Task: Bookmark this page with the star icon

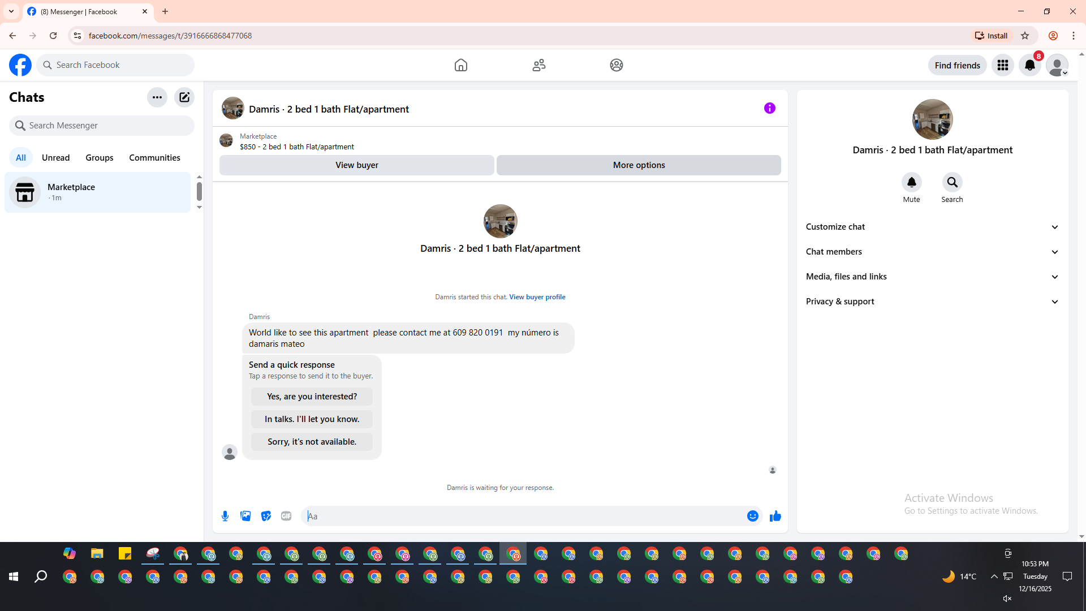Action: (x=1025, y=36)
